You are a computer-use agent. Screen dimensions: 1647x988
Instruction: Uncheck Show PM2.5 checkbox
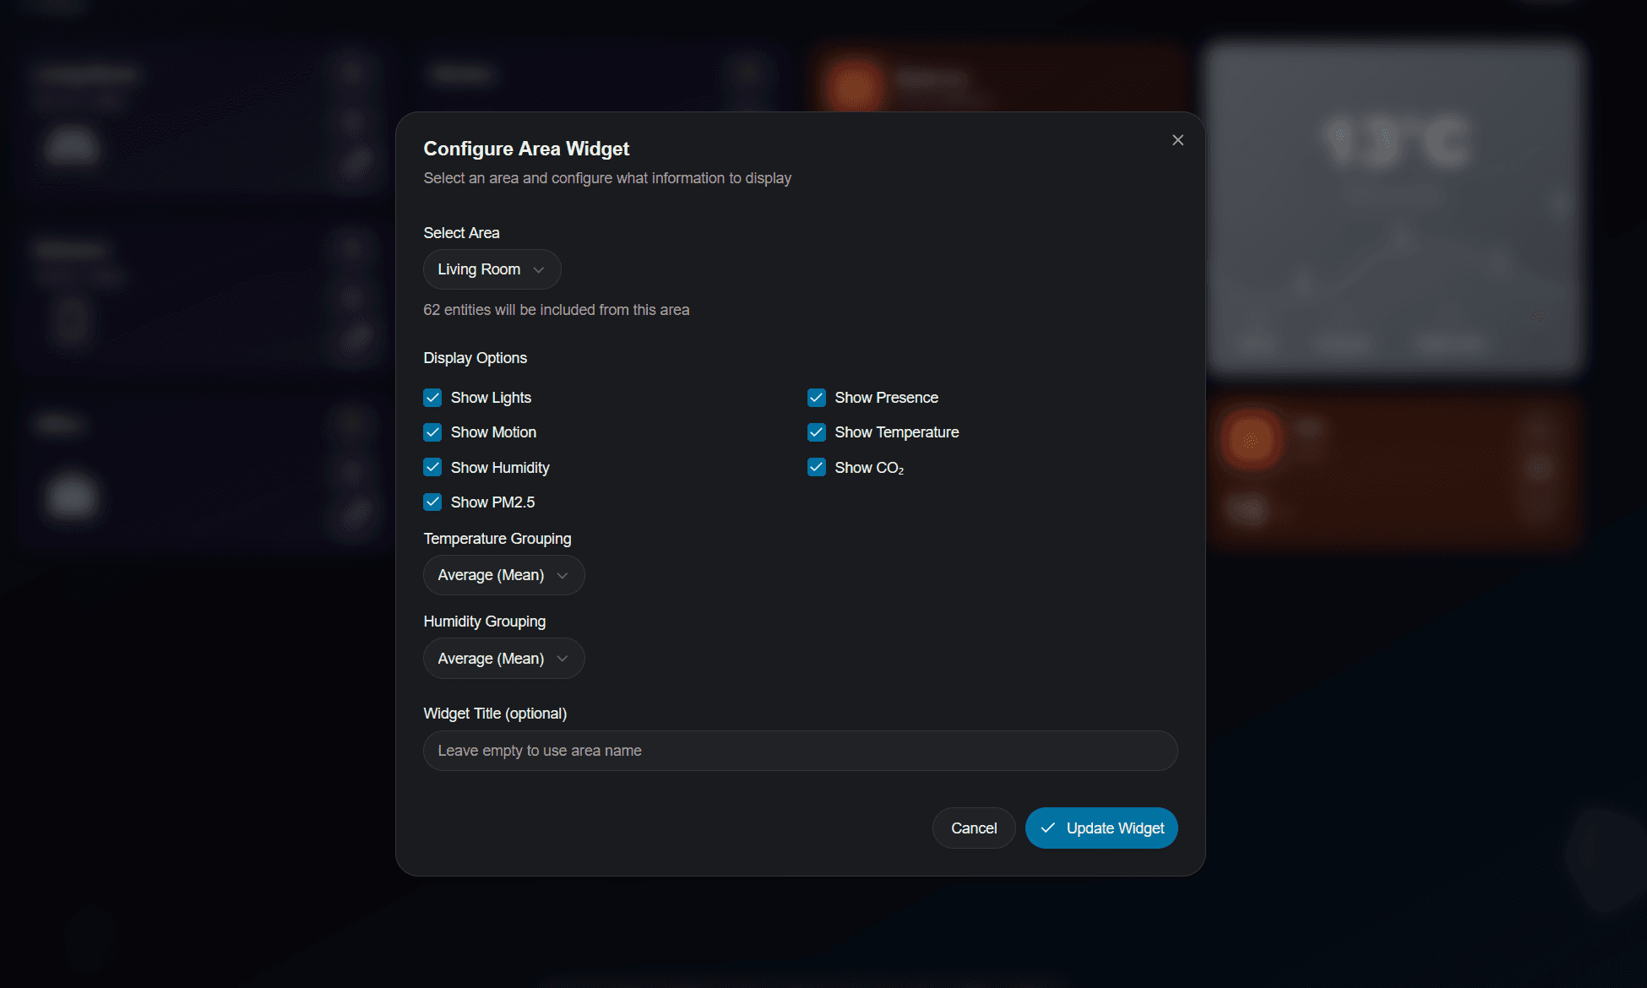[x=432, y=502]
